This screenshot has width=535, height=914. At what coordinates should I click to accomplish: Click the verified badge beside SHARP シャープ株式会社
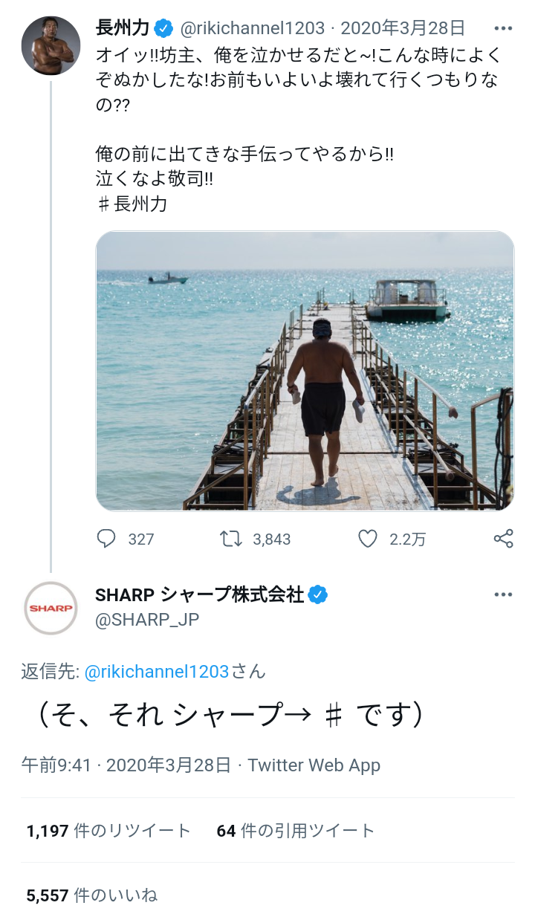point(319,594)
